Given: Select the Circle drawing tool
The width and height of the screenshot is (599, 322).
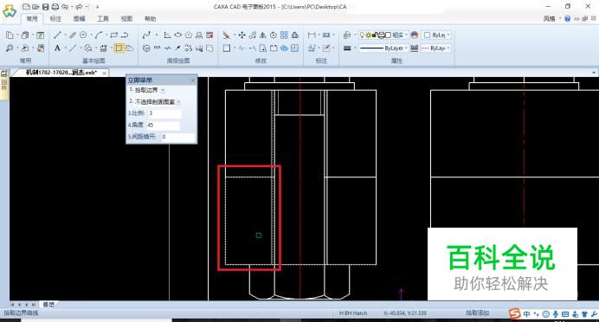Looking at the screenshot, I should [83, 35].
